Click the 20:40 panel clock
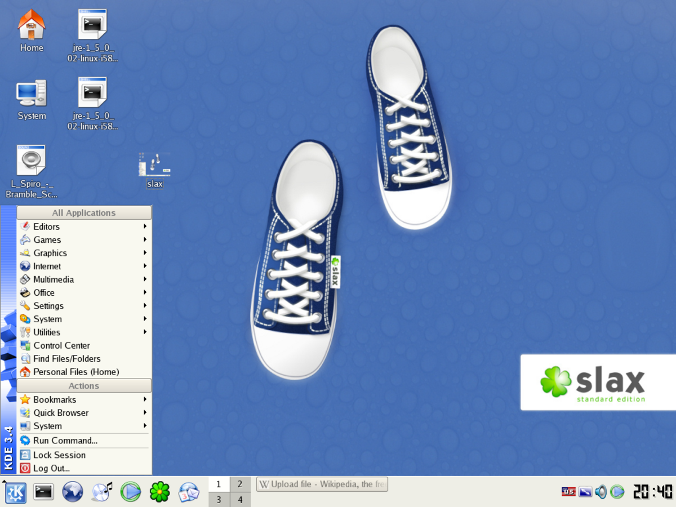Screen dimensions: 676x507 653,492
